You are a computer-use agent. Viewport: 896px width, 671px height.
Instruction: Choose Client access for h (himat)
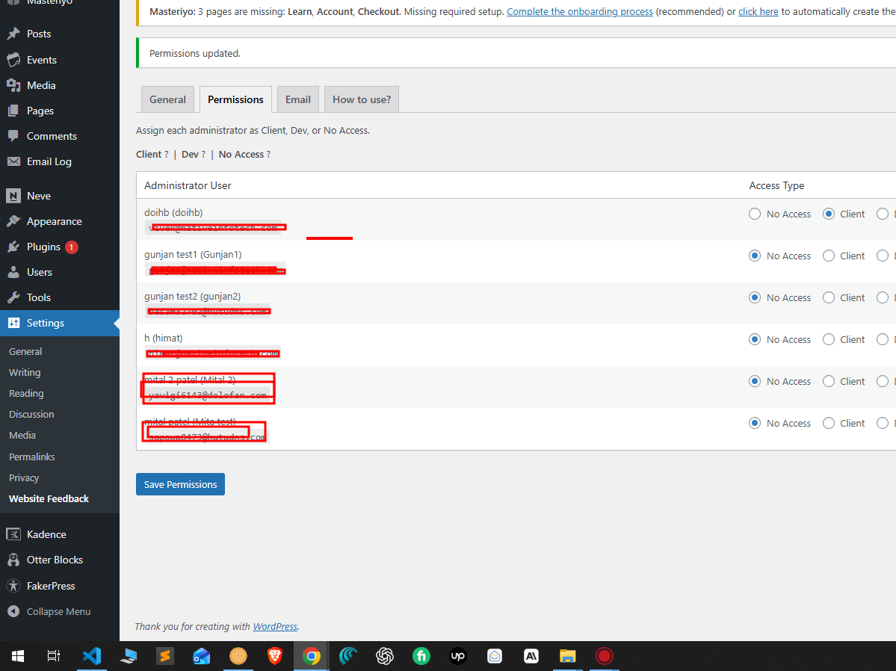tap(829, 339)
